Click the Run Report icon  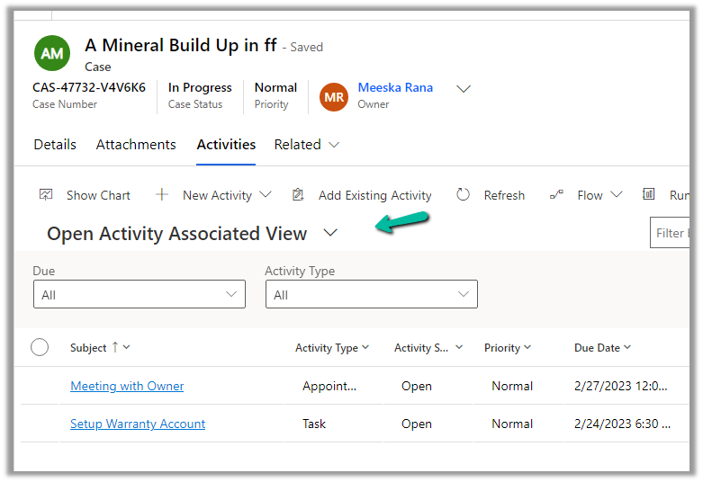coord(649,195)
